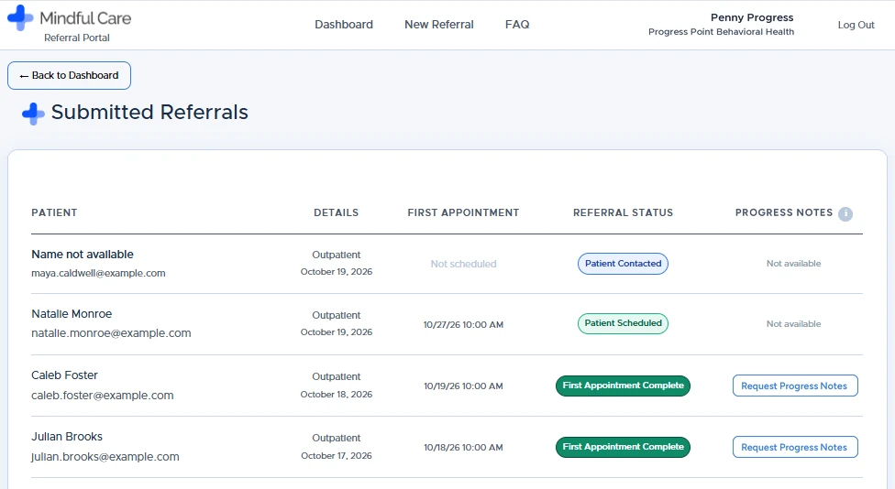Viewport: 895px width, 489px height.
Task: Click Natalie Monroe's Outpatient detail
Action: [337, 315]
